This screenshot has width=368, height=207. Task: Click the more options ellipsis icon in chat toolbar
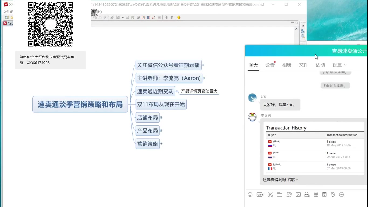[342, 195]
